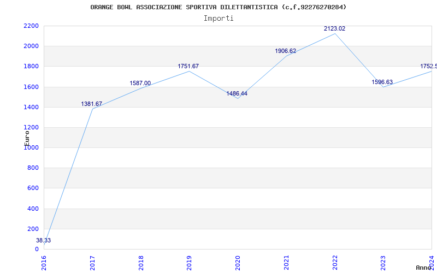
Task: Click the 1200 y-axis tick label
Action: [31, 128]
